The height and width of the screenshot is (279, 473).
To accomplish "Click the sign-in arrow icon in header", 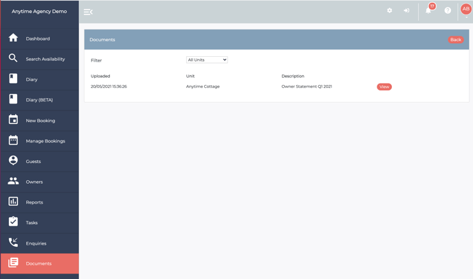I will [x=406, y=10].
